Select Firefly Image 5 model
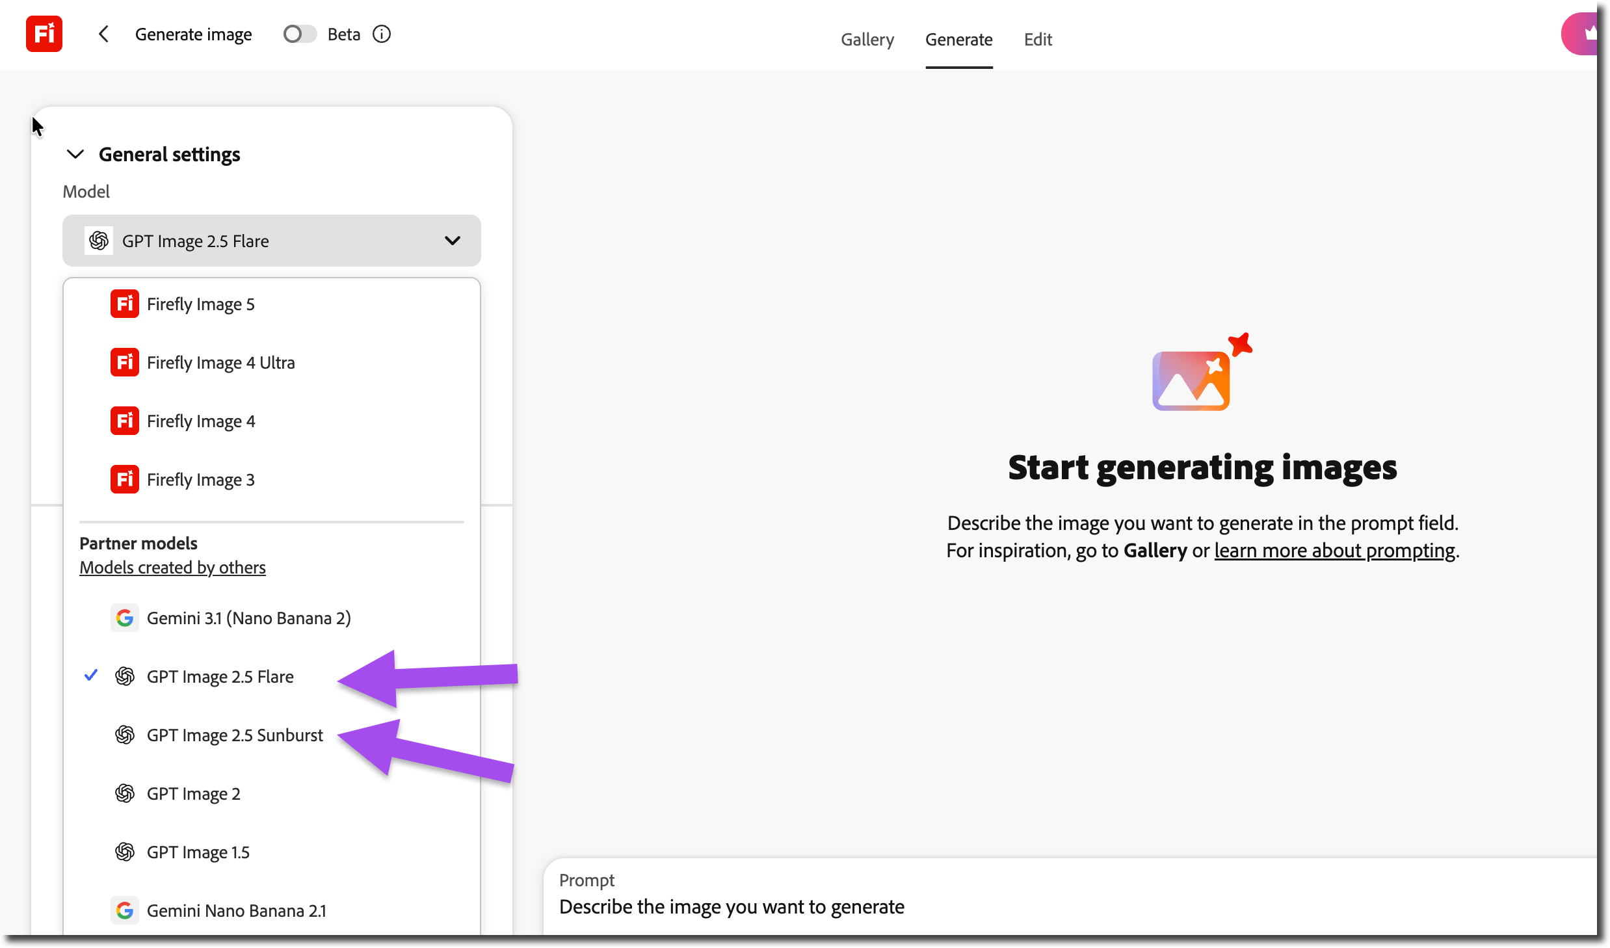This screenshot has width=1610, height=948. (x=272, y=304)
